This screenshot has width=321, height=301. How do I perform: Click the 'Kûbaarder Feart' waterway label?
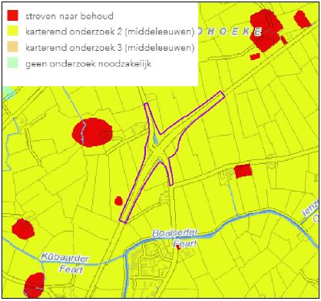click(65, 263)
